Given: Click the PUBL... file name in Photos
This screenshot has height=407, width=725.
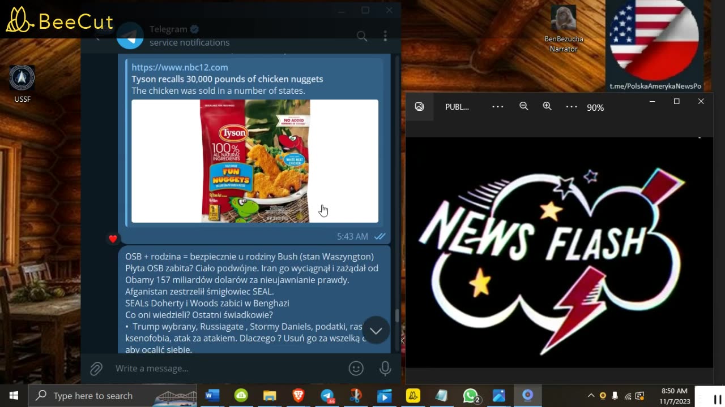Looking at the screenshot, I should 457,107.
